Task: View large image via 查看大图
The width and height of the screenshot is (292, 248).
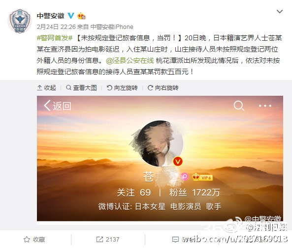Action: coord(82,88)
